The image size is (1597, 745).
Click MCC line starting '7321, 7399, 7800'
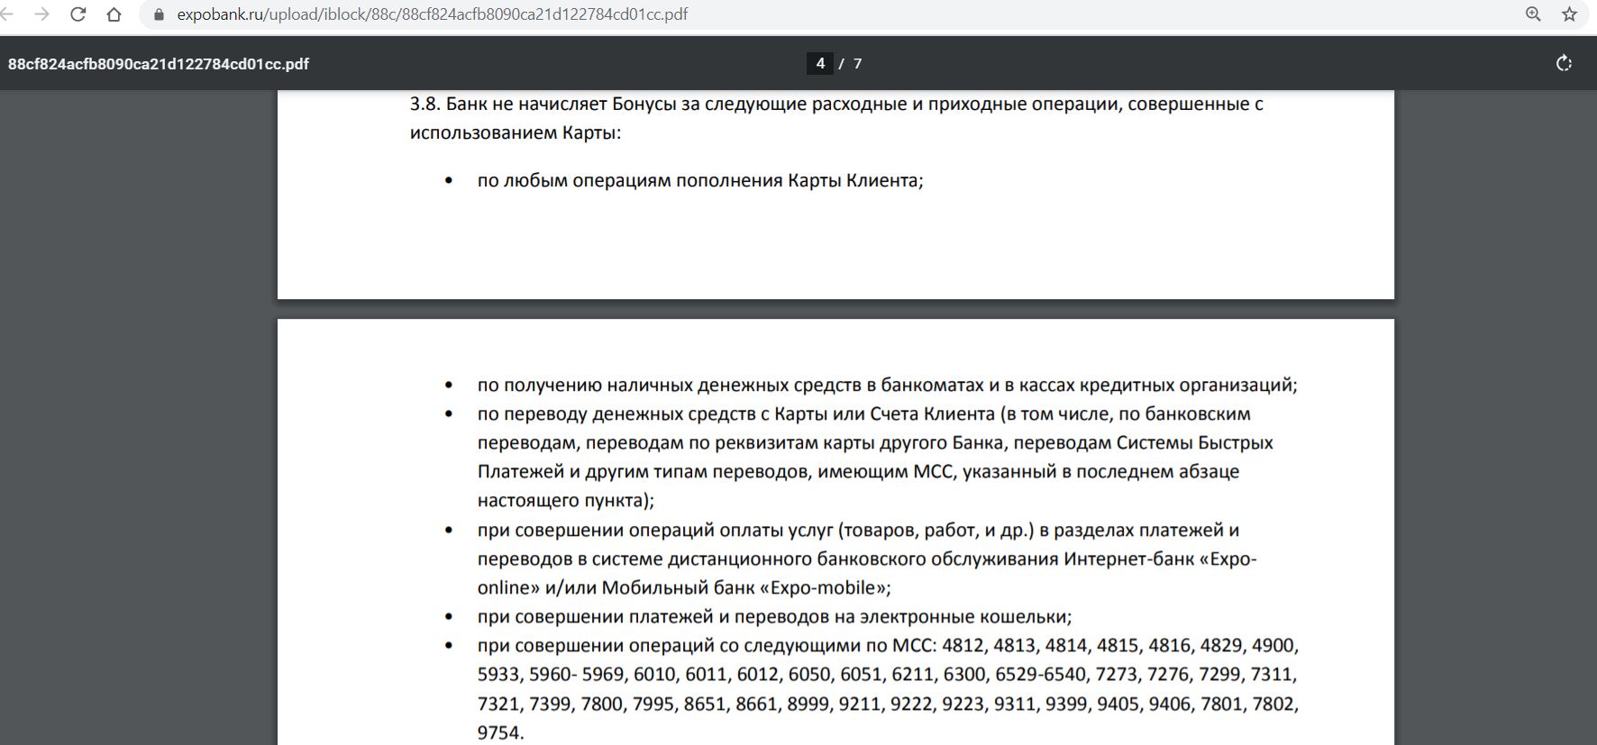click(x=888, y=704)
